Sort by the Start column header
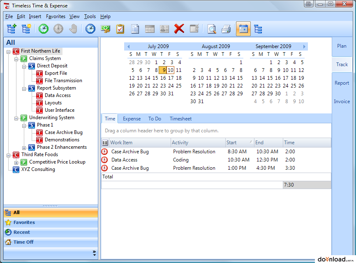The height and width of the screenshot is (263, 356). 240,143
